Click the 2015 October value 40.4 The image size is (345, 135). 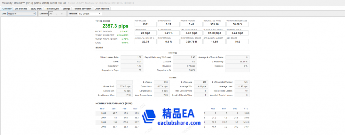click(213, 127)
